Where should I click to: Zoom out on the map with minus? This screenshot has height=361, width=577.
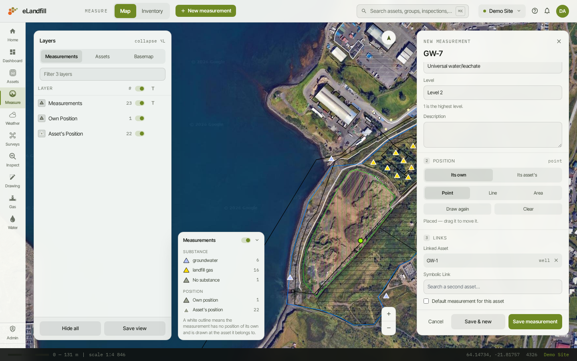[389, 328]
